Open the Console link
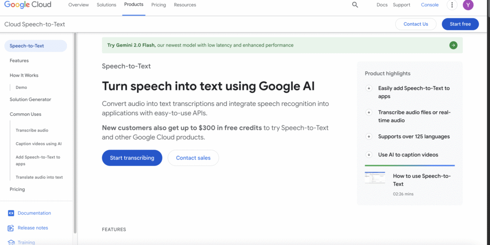The height and width of the screenshot is (245, 490). coord(430,5)
